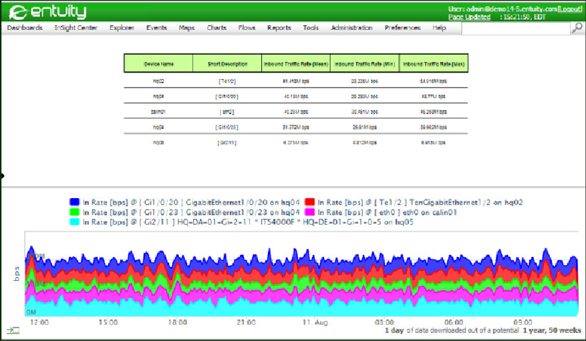Click the 12:00 time axis label
The width and height of the screenshot is (586, 341).
coord(39,322)
